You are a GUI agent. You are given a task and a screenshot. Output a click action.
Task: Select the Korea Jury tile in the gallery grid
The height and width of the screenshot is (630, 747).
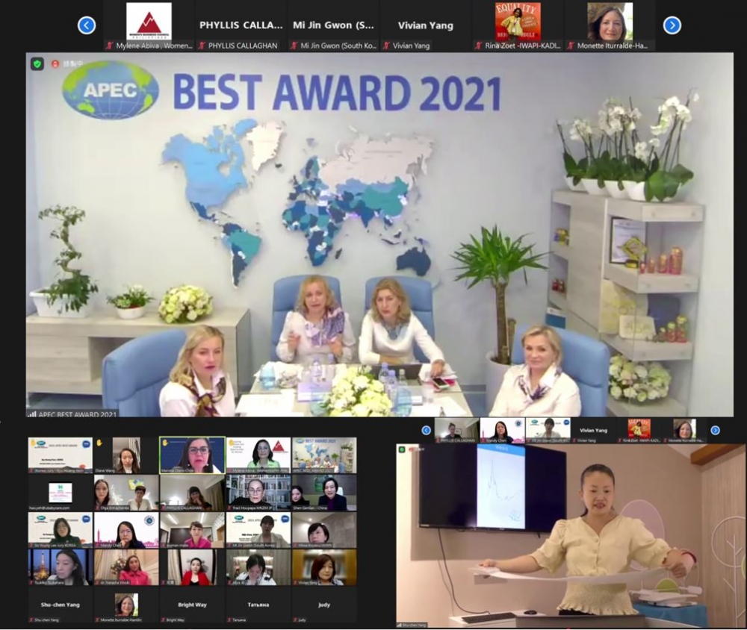point(61,455)
